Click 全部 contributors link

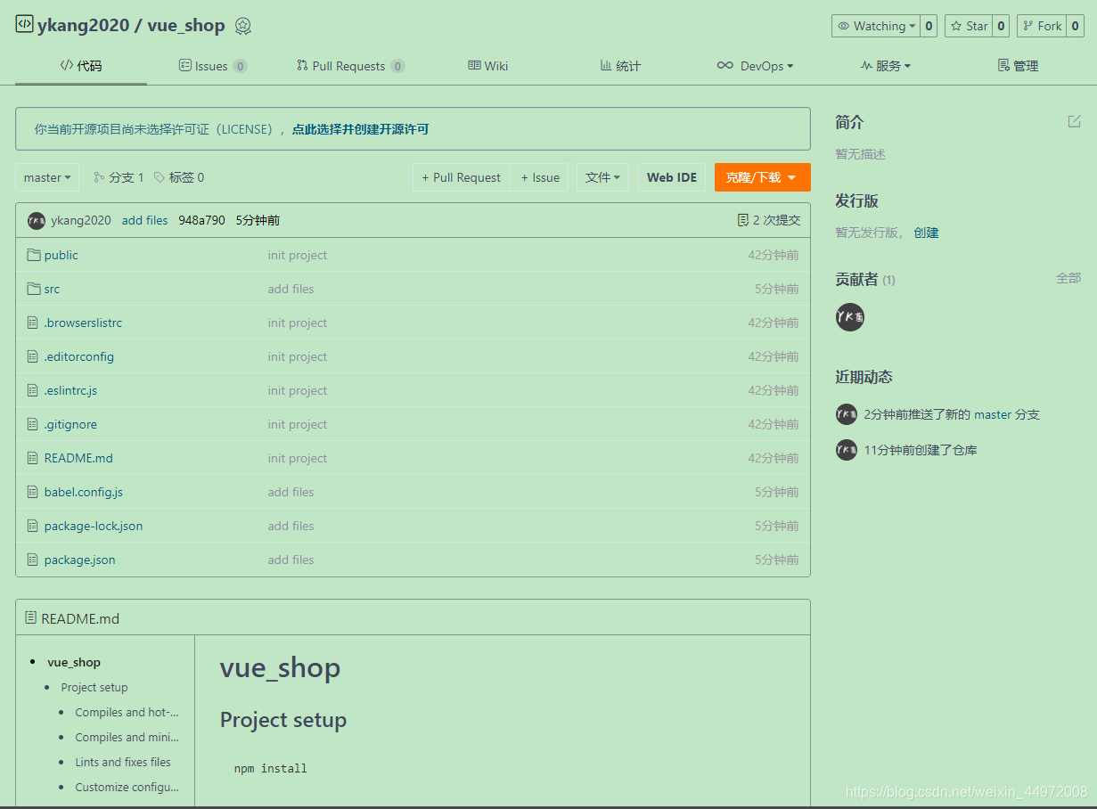[1068, 278]
